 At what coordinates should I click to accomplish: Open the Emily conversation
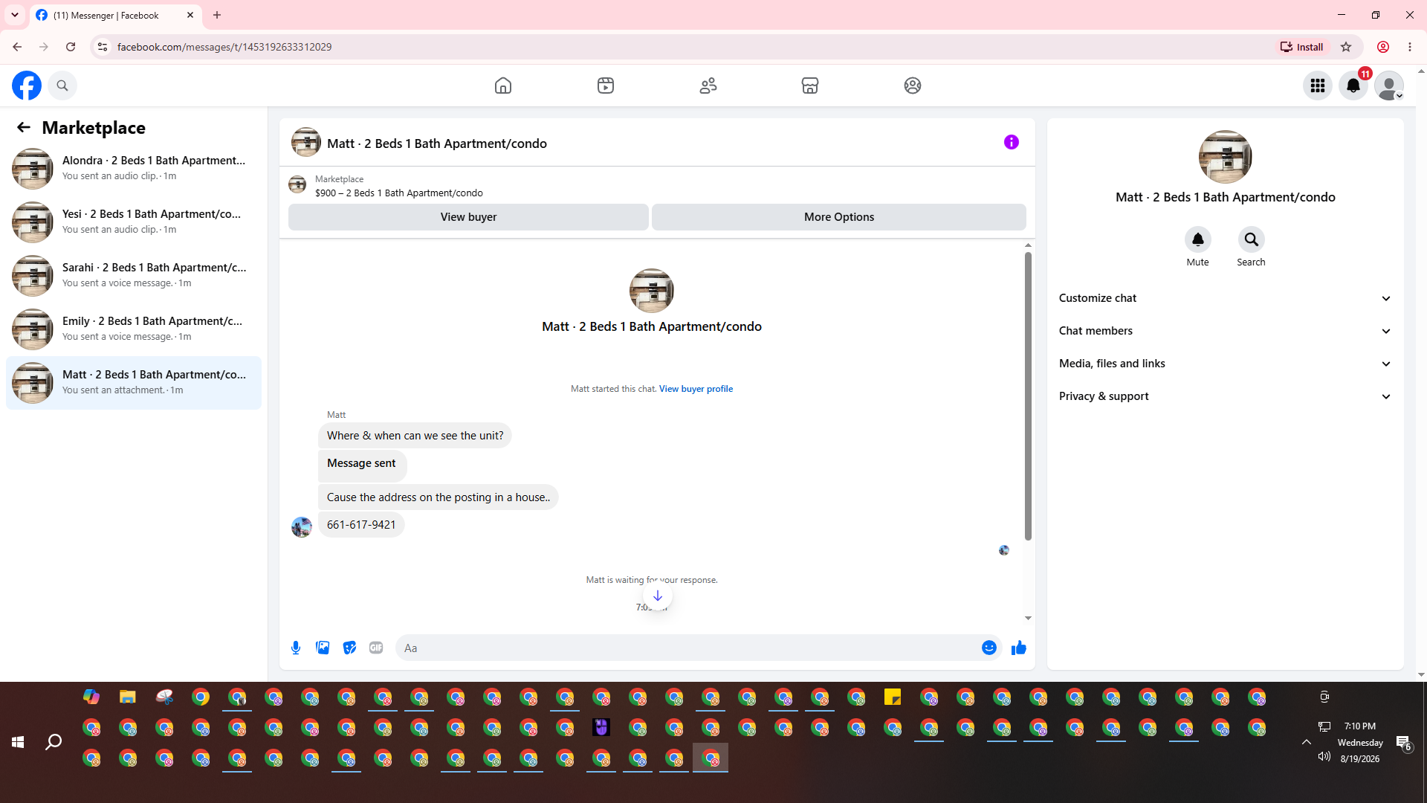(x=134, y=329)
